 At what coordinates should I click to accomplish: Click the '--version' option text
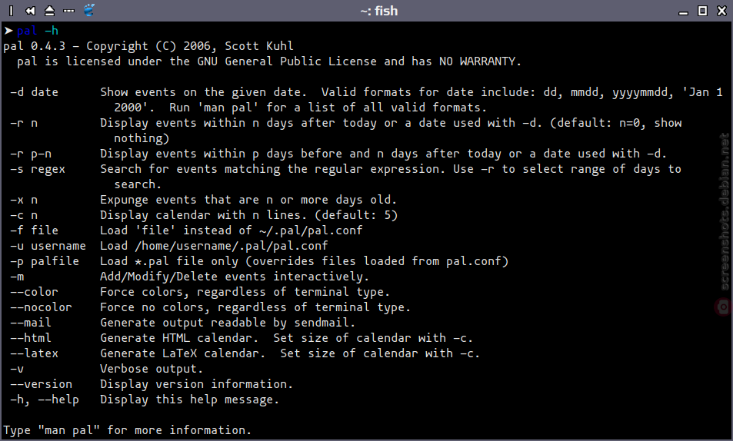pyautogui.click(x=41, y=384)
